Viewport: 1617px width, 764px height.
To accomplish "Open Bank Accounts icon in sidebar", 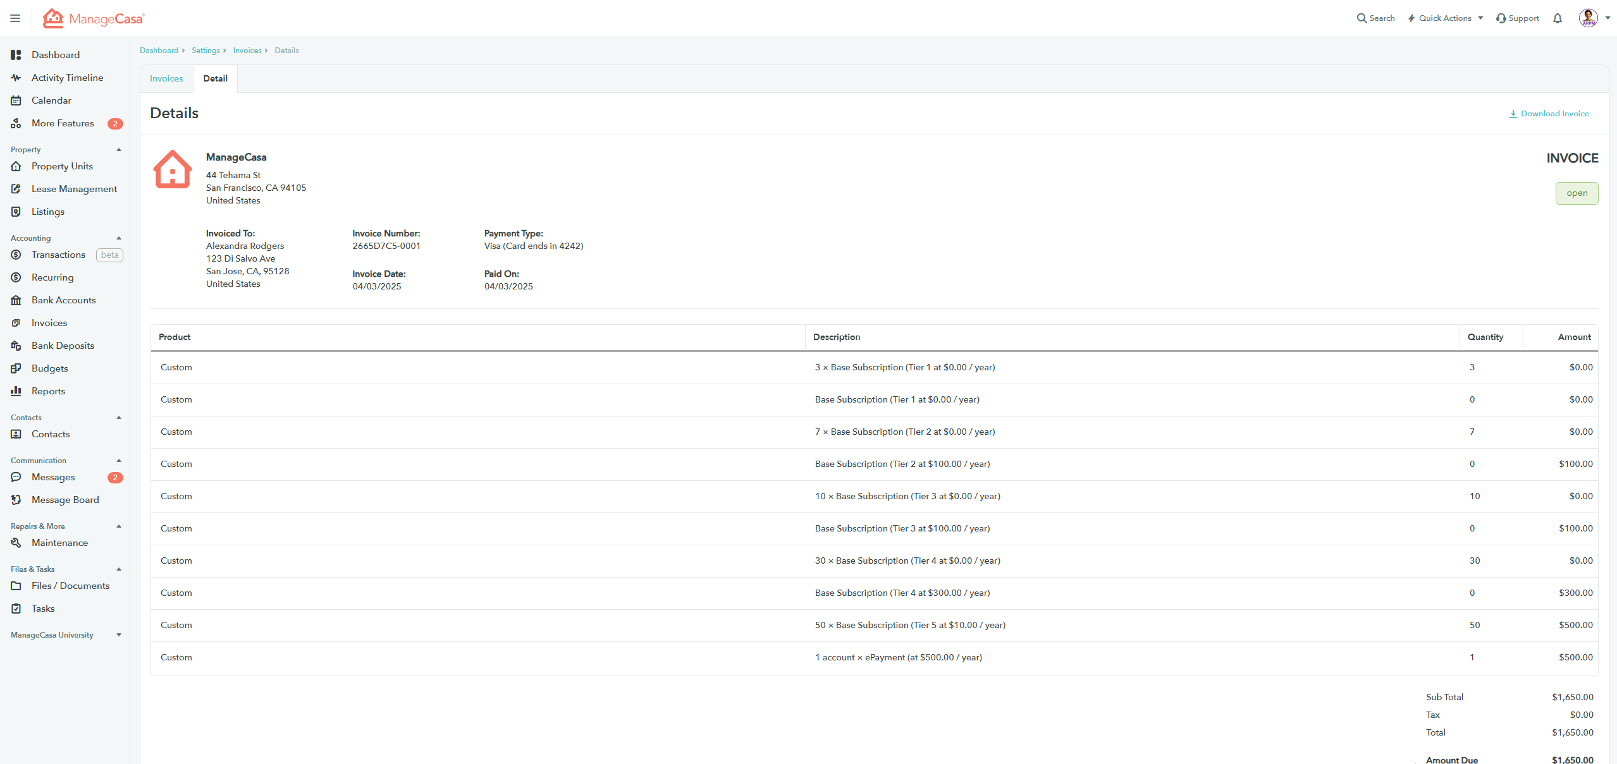I will point(16,300).
